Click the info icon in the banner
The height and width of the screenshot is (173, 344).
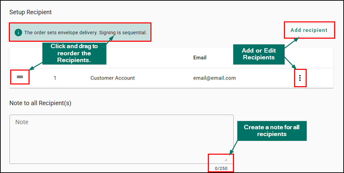pyautogui.click(x=18, y=33)
